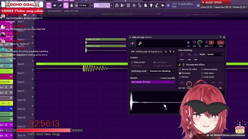
Task: Open the Declicking mode Transient dropdown
Action: (162, 71)
